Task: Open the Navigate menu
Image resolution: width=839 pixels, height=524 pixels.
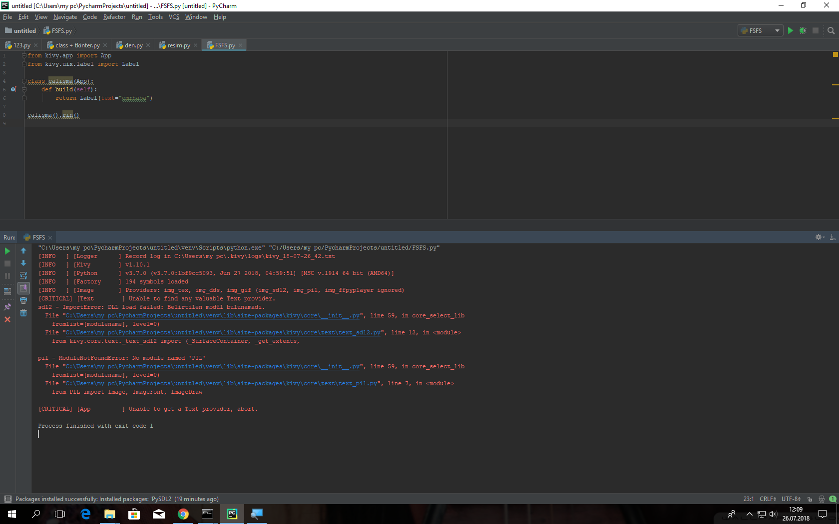Action: [65, 17]
